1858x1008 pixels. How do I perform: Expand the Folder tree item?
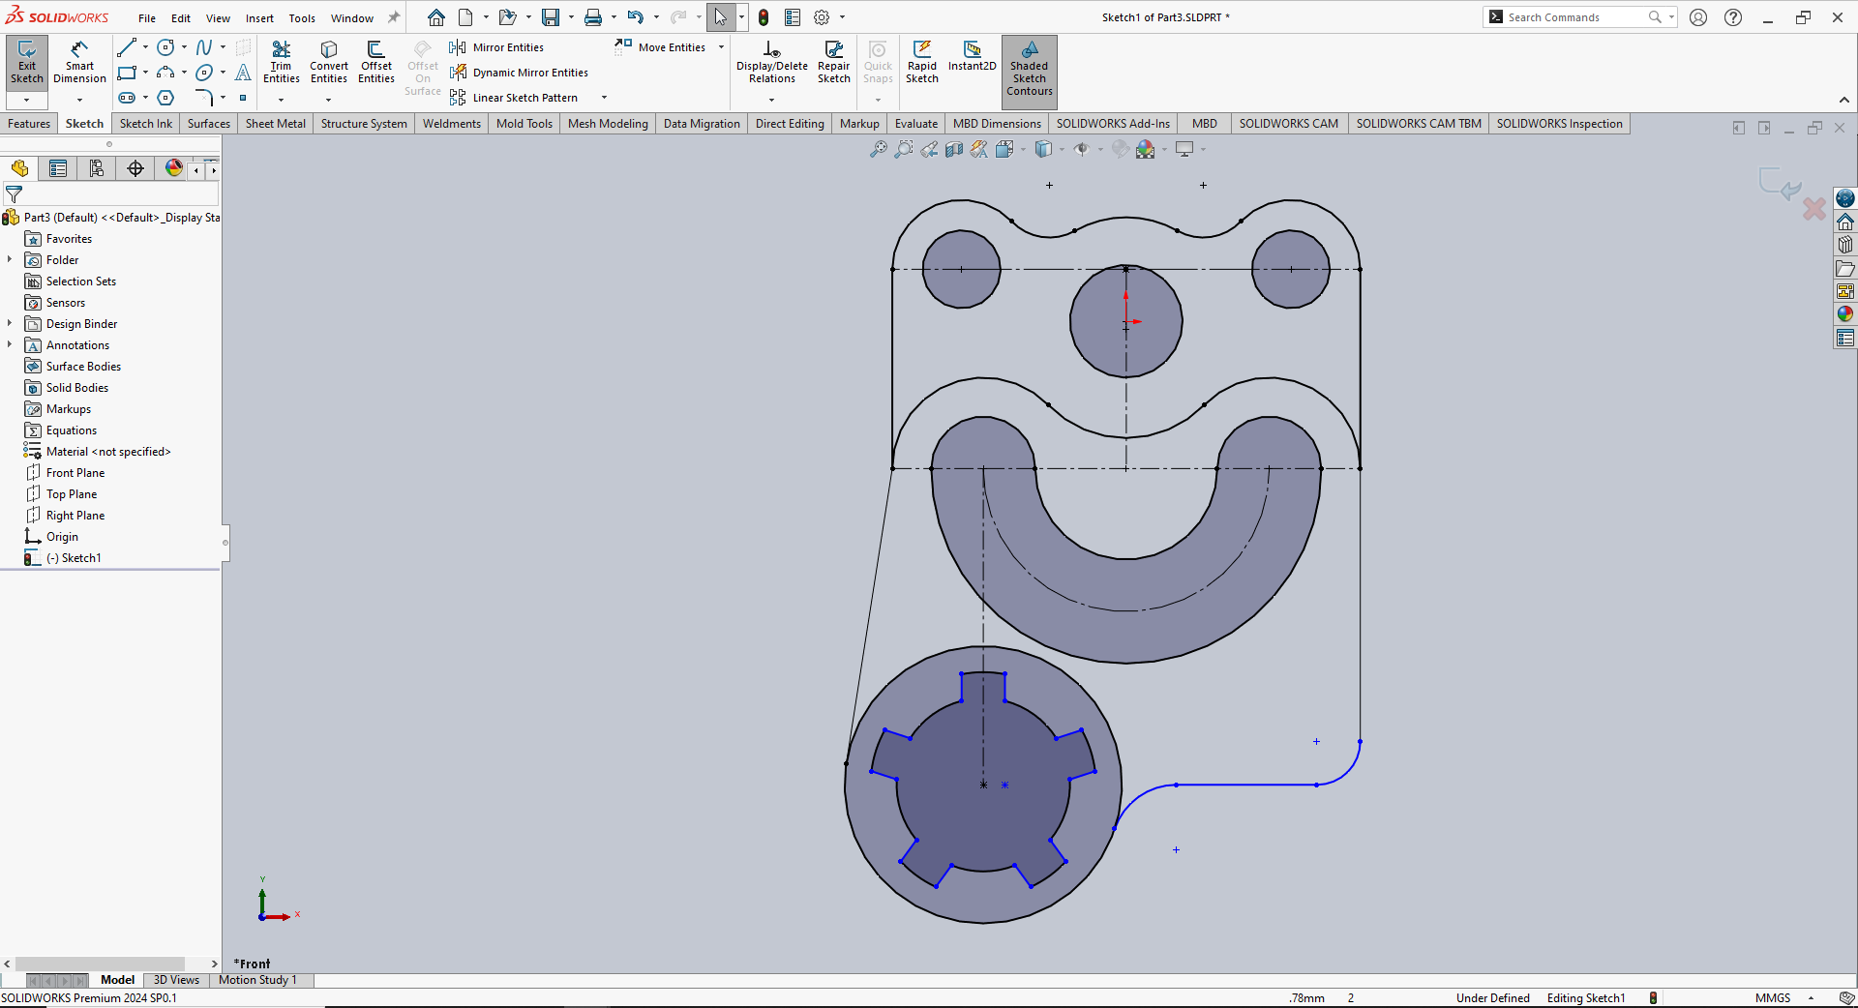point(10,259)
